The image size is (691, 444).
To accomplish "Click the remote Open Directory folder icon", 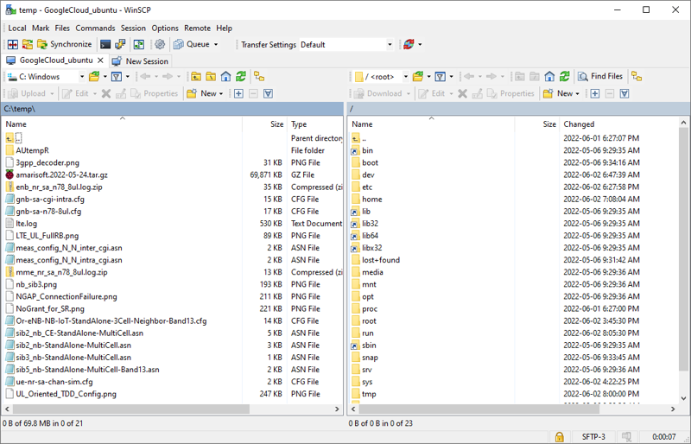I will (418, 77).
